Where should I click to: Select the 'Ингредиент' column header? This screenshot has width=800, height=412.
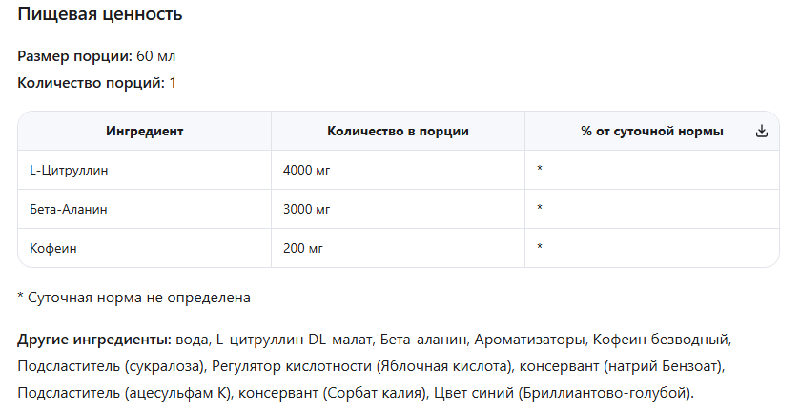tap(144, 132)
